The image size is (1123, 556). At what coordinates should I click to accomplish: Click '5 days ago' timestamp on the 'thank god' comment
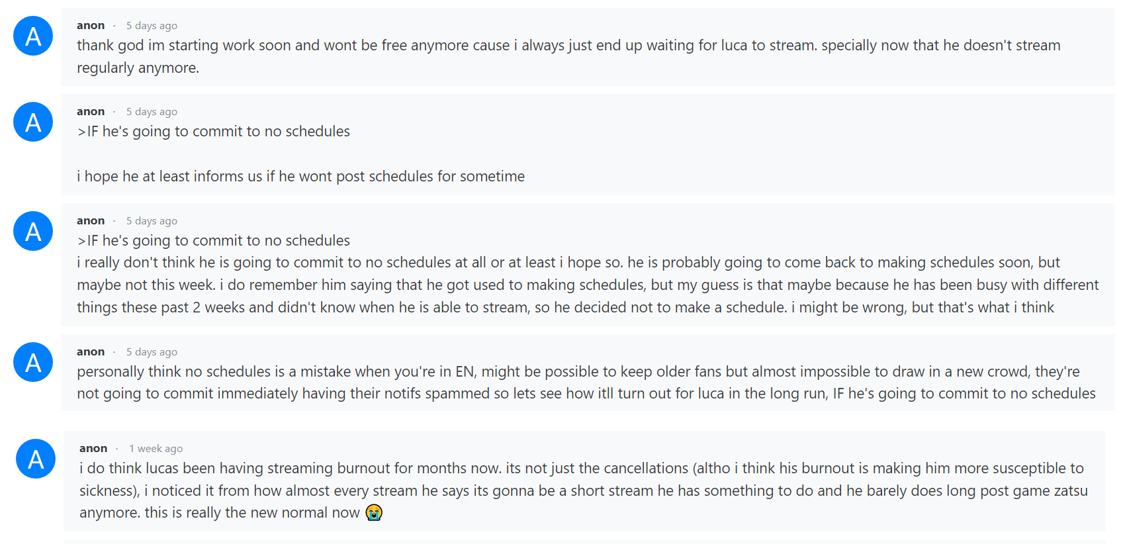point(152,25)
